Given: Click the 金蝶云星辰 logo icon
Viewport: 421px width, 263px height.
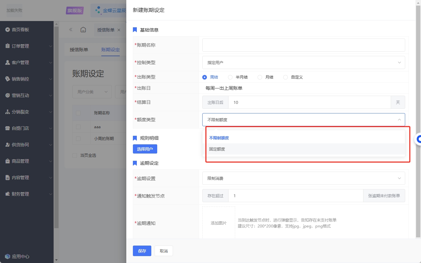Looking at the screenshot, I should tap(98, 11).
